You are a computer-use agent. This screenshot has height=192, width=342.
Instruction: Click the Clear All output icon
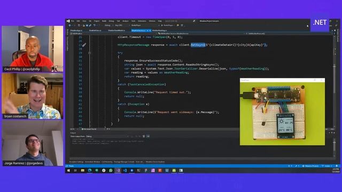coord(144,137)
